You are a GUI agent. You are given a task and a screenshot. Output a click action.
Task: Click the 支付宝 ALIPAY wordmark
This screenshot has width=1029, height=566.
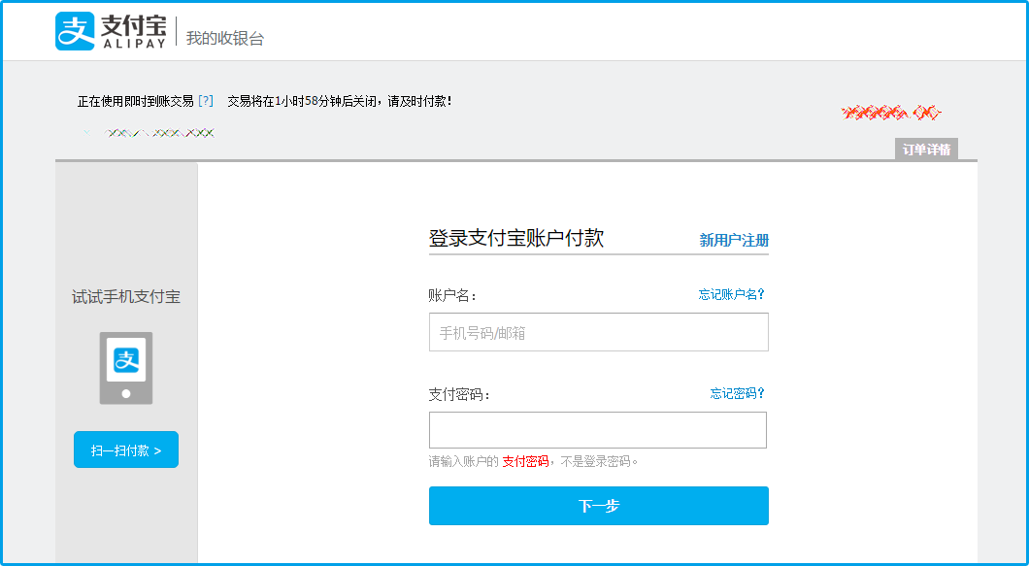(x=132, y=31)
